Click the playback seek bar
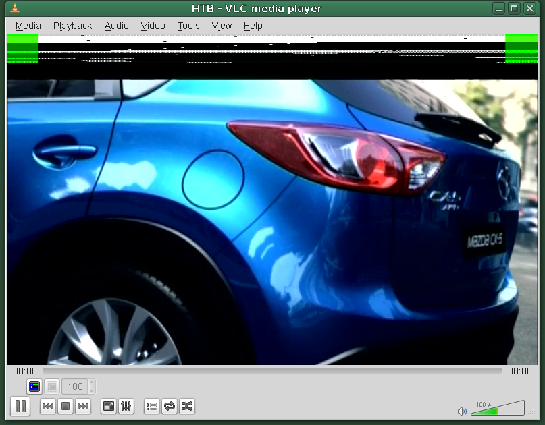545x425 pixels. 272,371
